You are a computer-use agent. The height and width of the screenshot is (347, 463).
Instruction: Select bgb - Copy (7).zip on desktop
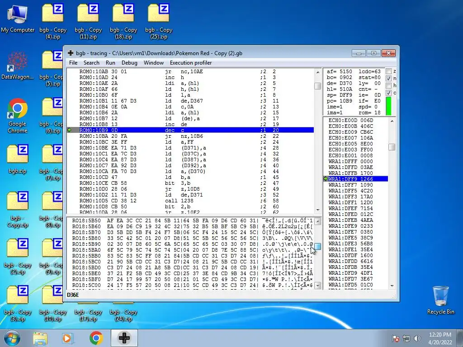tap(51, 163)
